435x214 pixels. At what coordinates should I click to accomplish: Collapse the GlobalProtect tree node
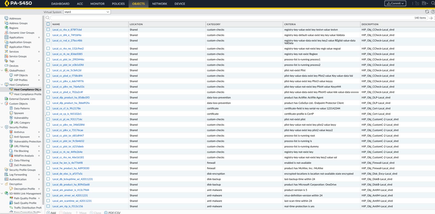coord(2,70)
